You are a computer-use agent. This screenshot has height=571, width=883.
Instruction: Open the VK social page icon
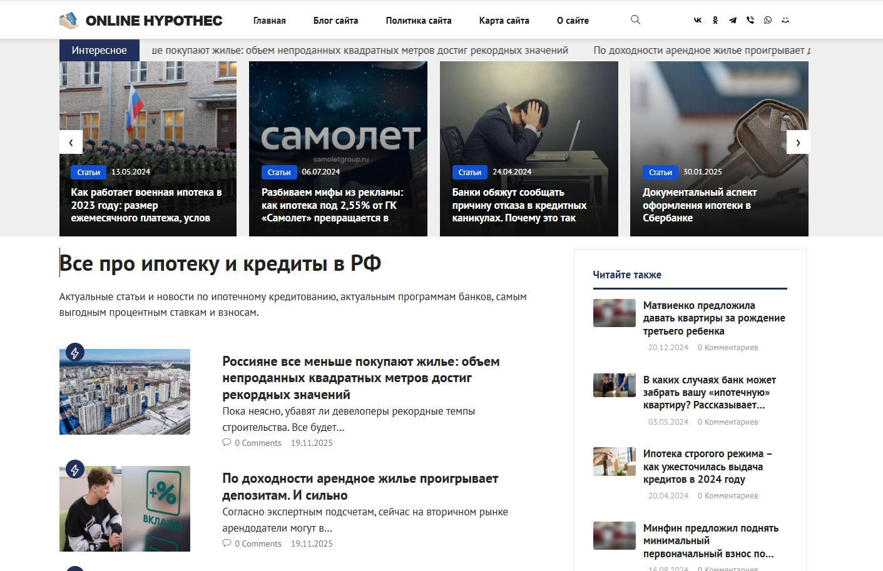(698, 20)
